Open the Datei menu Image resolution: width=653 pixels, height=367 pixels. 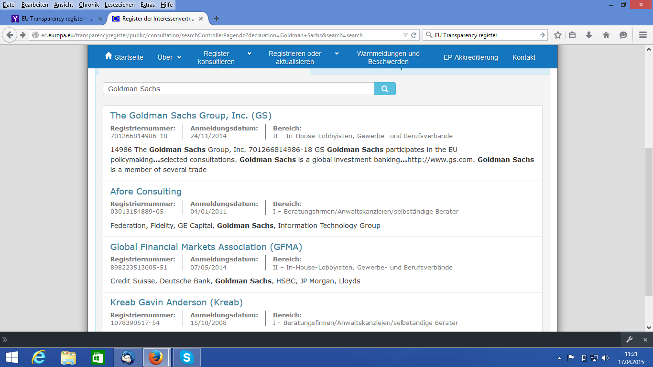9,4
